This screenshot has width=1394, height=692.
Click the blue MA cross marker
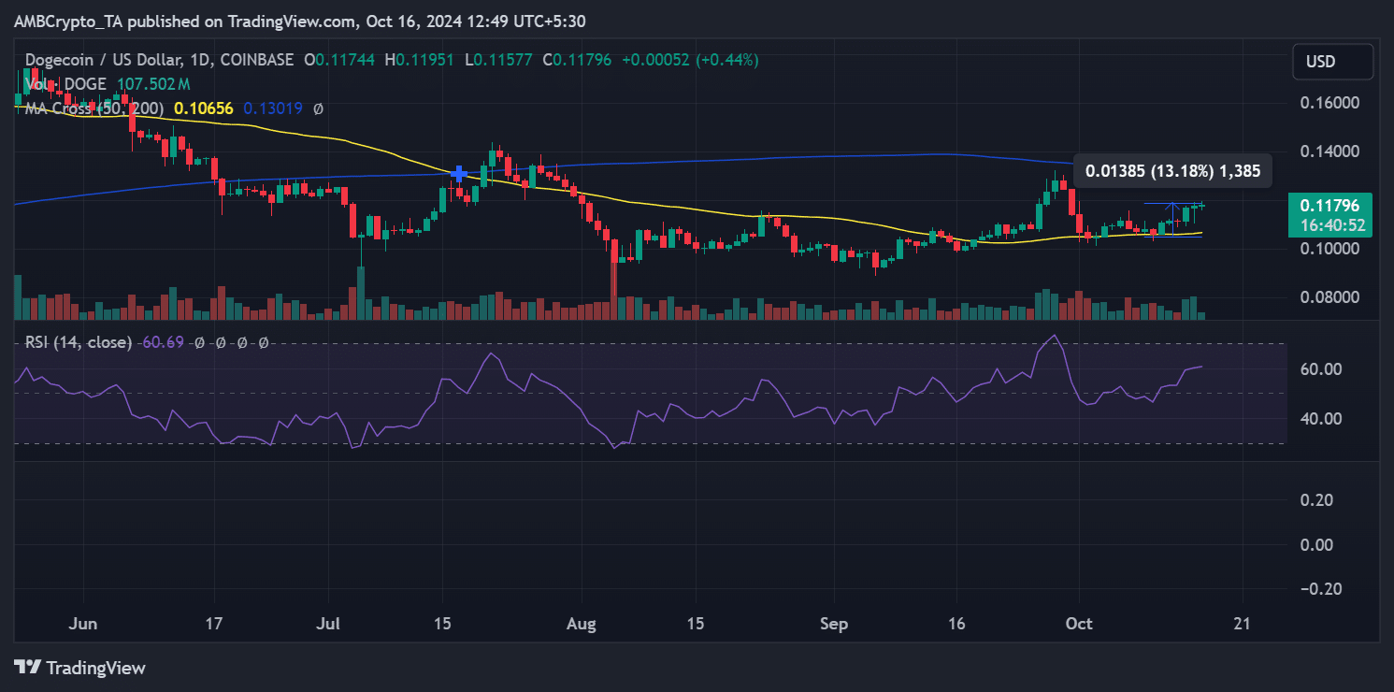459,174
